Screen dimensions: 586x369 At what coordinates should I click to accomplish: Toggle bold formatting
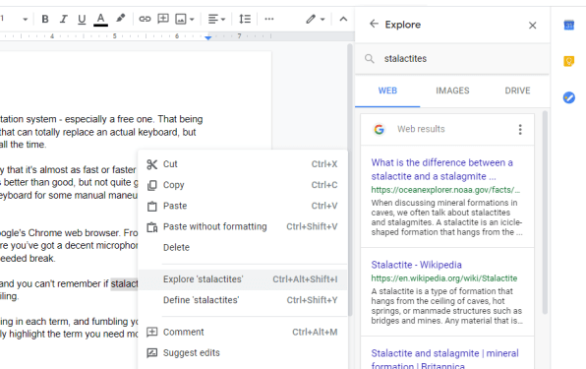click(45, 19)
